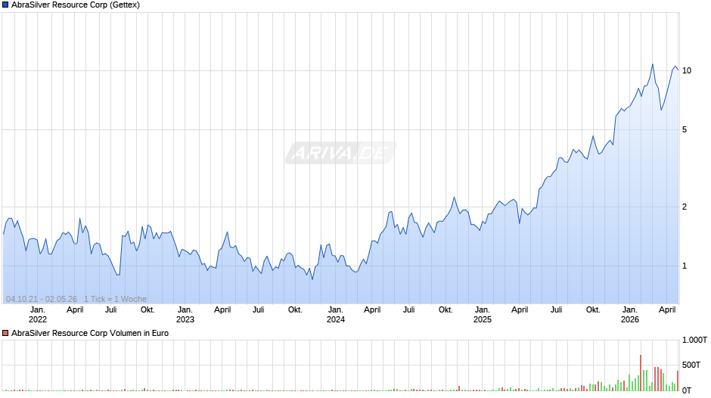This screenshot has height=398, width=711.
Task: Click the blue legend square for AbraSilver price
Action: pyautogui.click(x=5, y=5)
